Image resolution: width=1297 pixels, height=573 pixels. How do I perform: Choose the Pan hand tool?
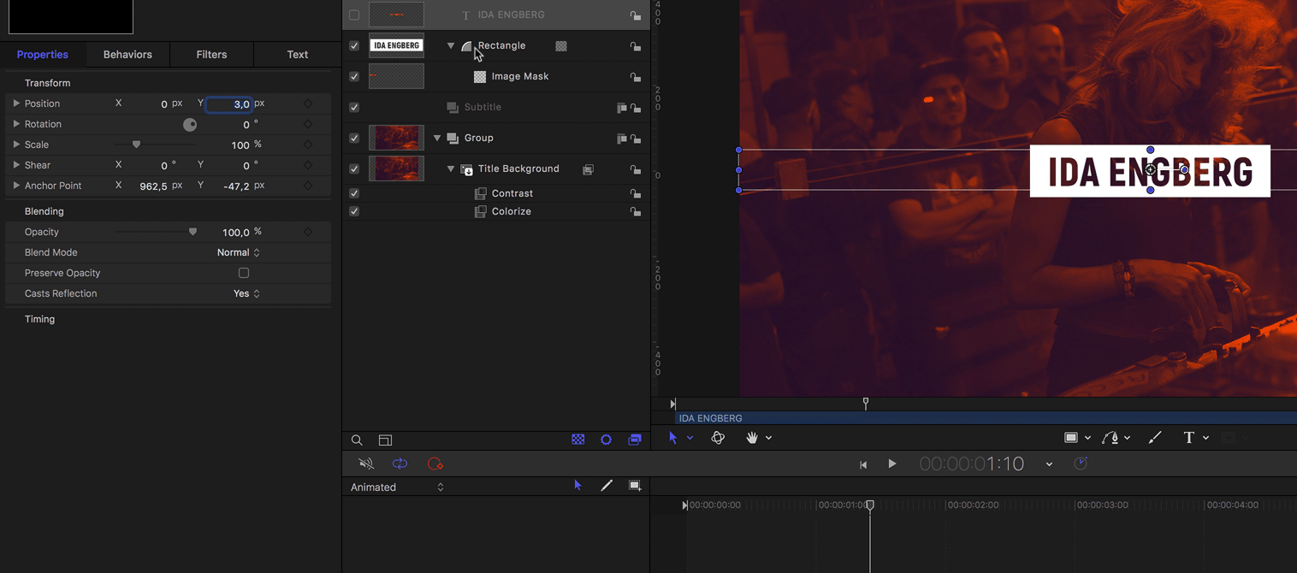tap(752, 438)
